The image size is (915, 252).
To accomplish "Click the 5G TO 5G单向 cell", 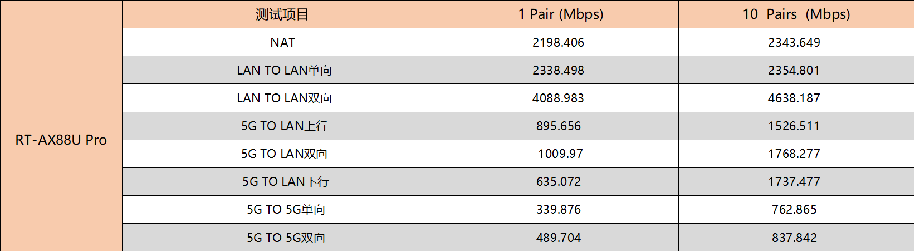I will [x=282, y=209].
